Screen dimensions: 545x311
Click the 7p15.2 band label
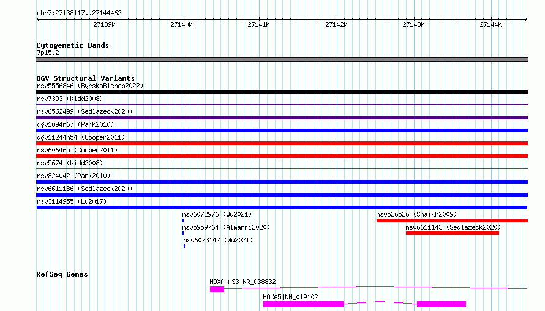pos(48,53)
